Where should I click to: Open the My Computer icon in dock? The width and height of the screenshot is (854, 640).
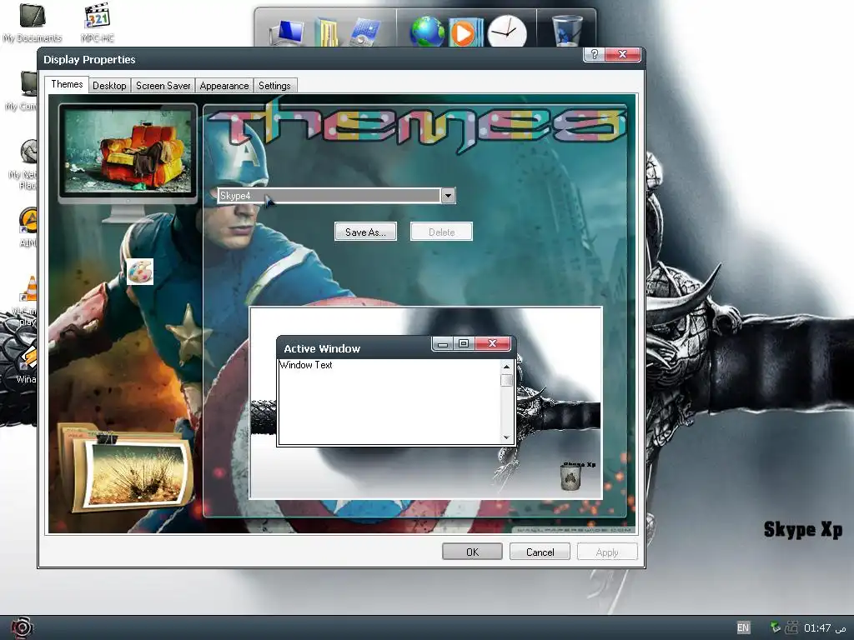click(288, 32)
